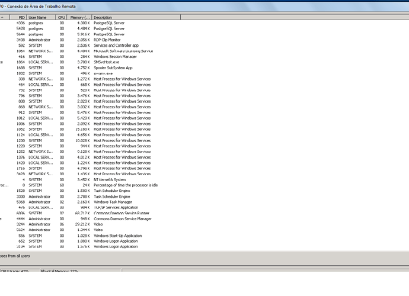409x296 pixels.
Task: Select the 'TCP/IP Services Application' row
Action: click(90, 207)
